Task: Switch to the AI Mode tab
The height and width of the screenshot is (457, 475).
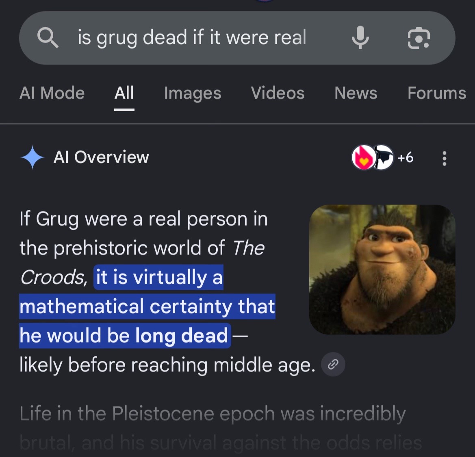Action: [52, 93]
